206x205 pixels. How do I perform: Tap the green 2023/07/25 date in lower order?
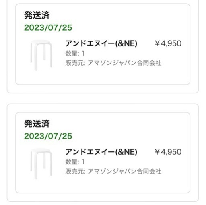(x=48, y=136)
